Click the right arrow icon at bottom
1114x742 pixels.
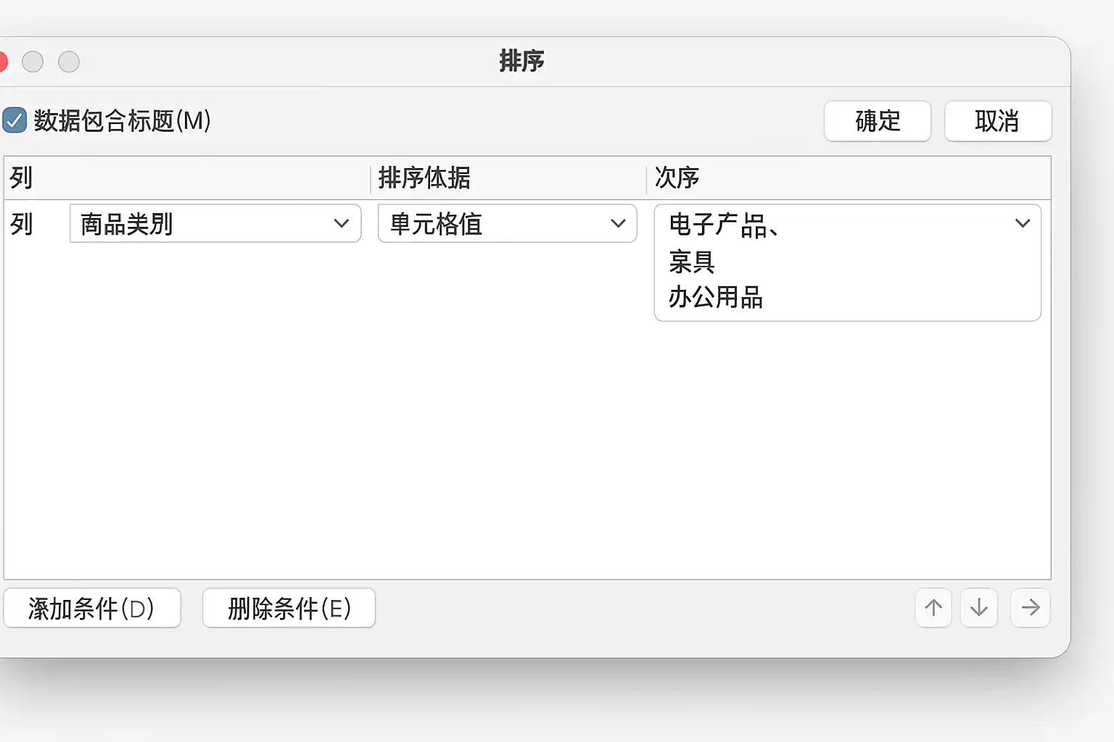pyautogui.click(x=1031, y=607)
